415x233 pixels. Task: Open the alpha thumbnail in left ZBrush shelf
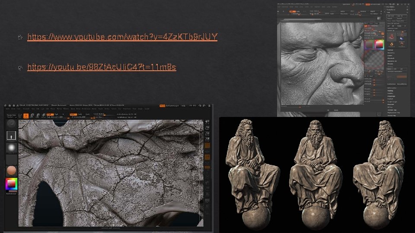point(11,148)
